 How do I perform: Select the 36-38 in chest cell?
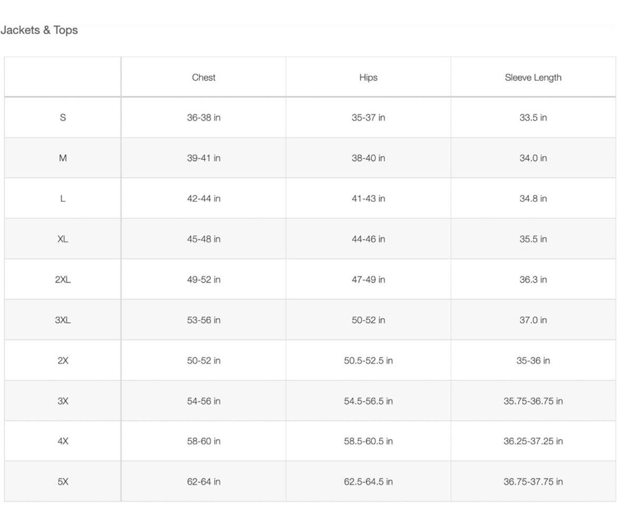(x=204, y=117)
